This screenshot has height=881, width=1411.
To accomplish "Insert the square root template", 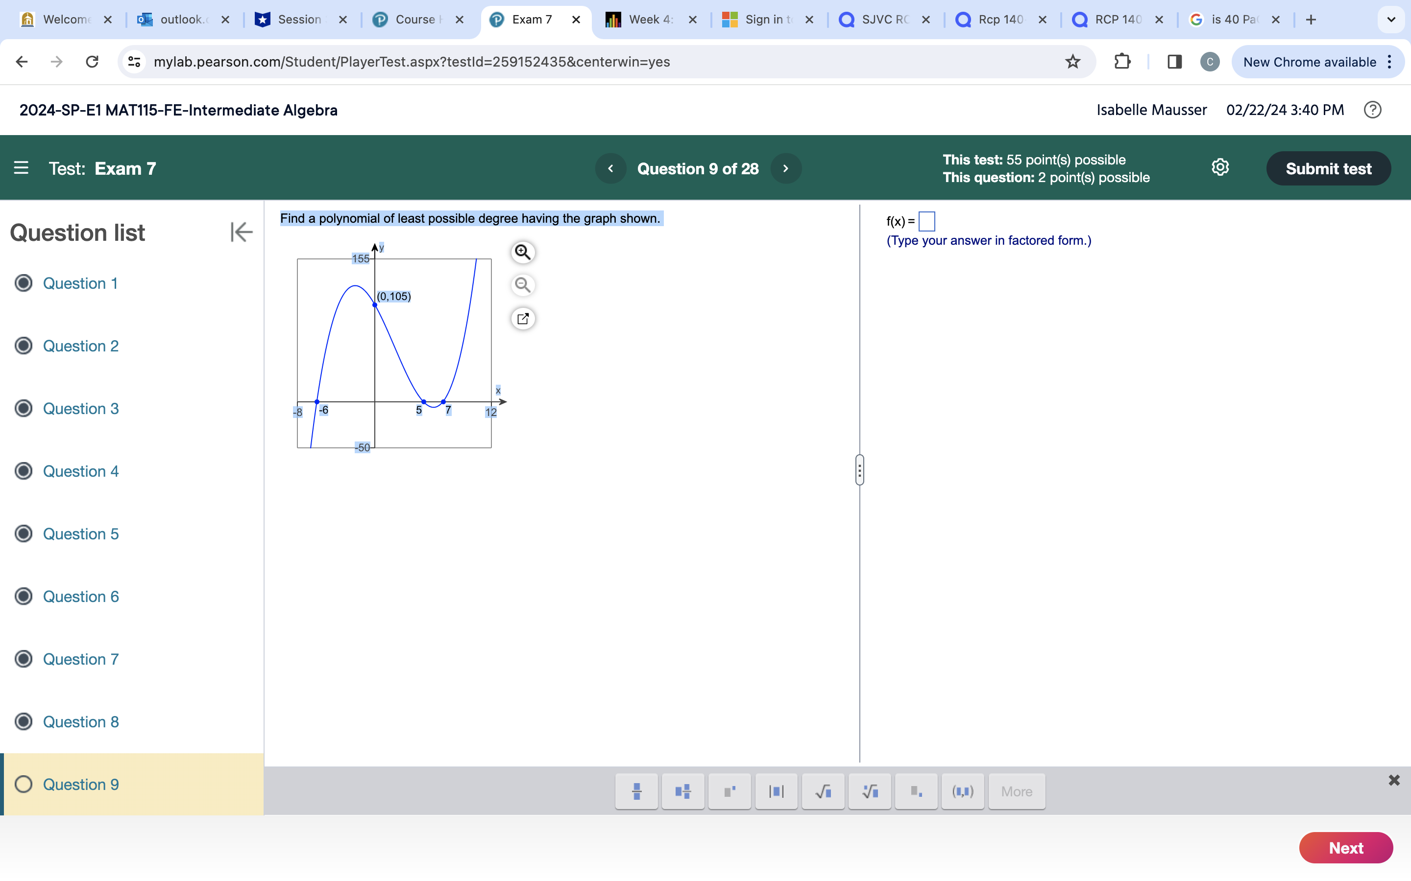I will (823, 791).
